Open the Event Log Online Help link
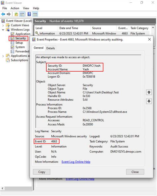157x196 pixels. pos(76,162)
